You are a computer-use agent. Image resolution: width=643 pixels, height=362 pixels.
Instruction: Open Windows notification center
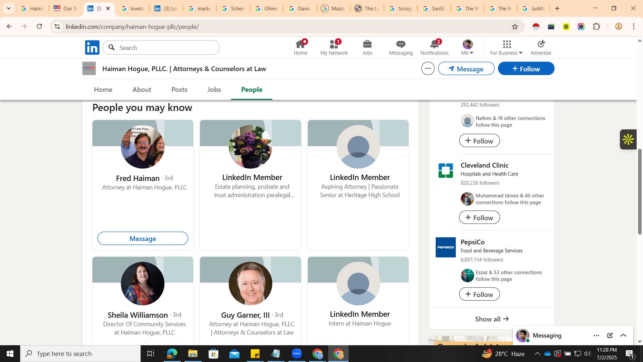630,354
